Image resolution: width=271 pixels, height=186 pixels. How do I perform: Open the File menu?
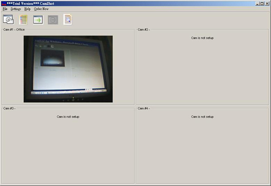5,9
